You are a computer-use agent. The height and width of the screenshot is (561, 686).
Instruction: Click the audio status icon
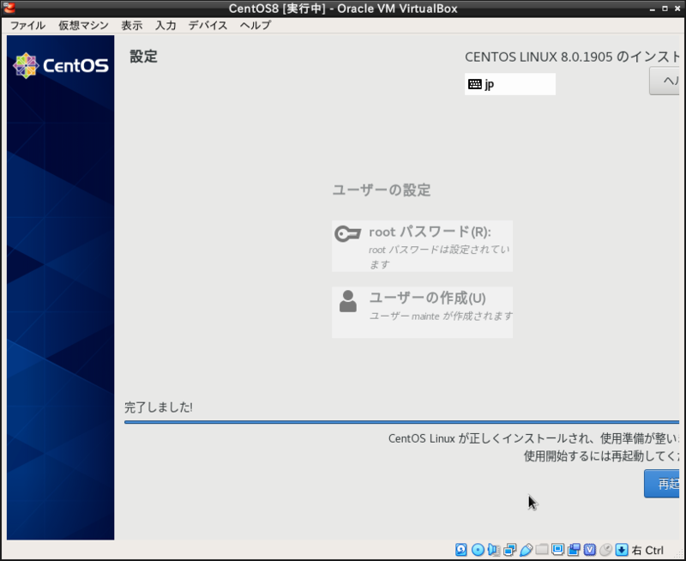click(x=494, y=550)
